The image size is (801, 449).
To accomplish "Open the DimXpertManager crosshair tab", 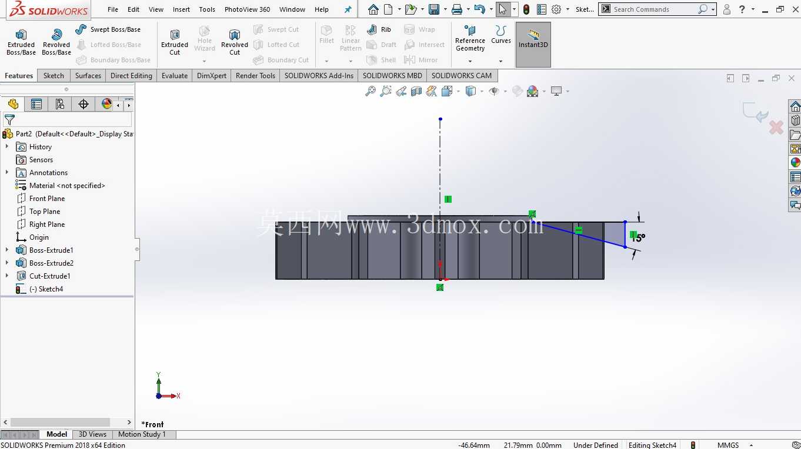I will (x=84, y=104).
